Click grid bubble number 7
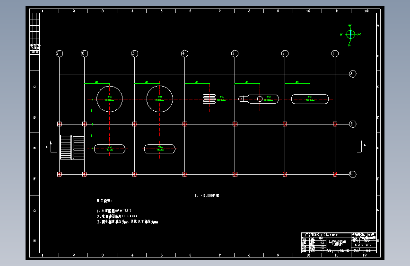This screenshot has height=266, width=410. 60,53
